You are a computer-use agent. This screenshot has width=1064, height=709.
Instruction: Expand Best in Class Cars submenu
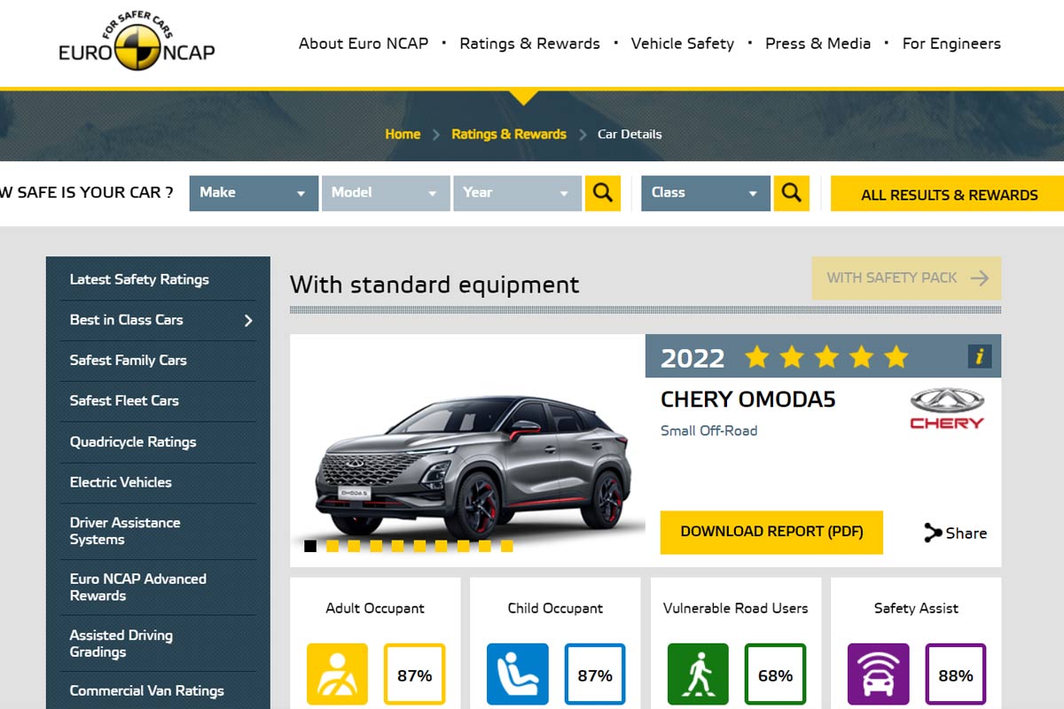[x=248, y=321]
